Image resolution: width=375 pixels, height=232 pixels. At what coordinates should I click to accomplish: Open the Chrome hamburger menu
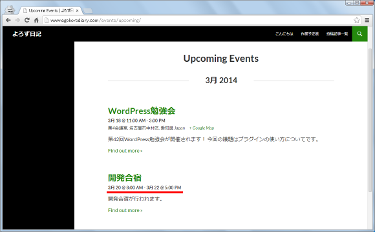pyautogui.click(x=367, y=20)
